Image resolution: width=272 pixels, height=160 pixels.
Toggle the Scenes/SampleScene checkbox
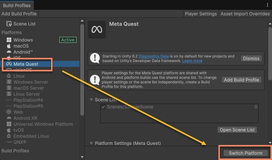coord(103,107)
